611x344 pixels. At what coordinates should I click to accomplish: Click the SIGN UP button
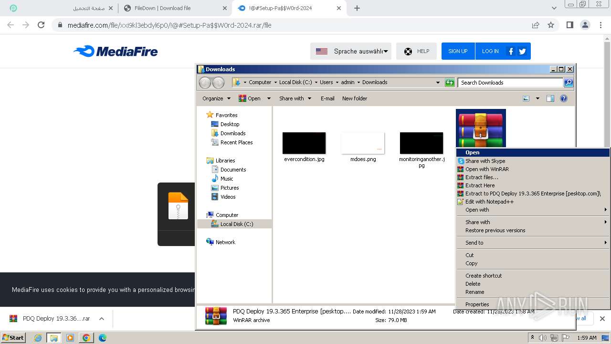tap(458, 51)
